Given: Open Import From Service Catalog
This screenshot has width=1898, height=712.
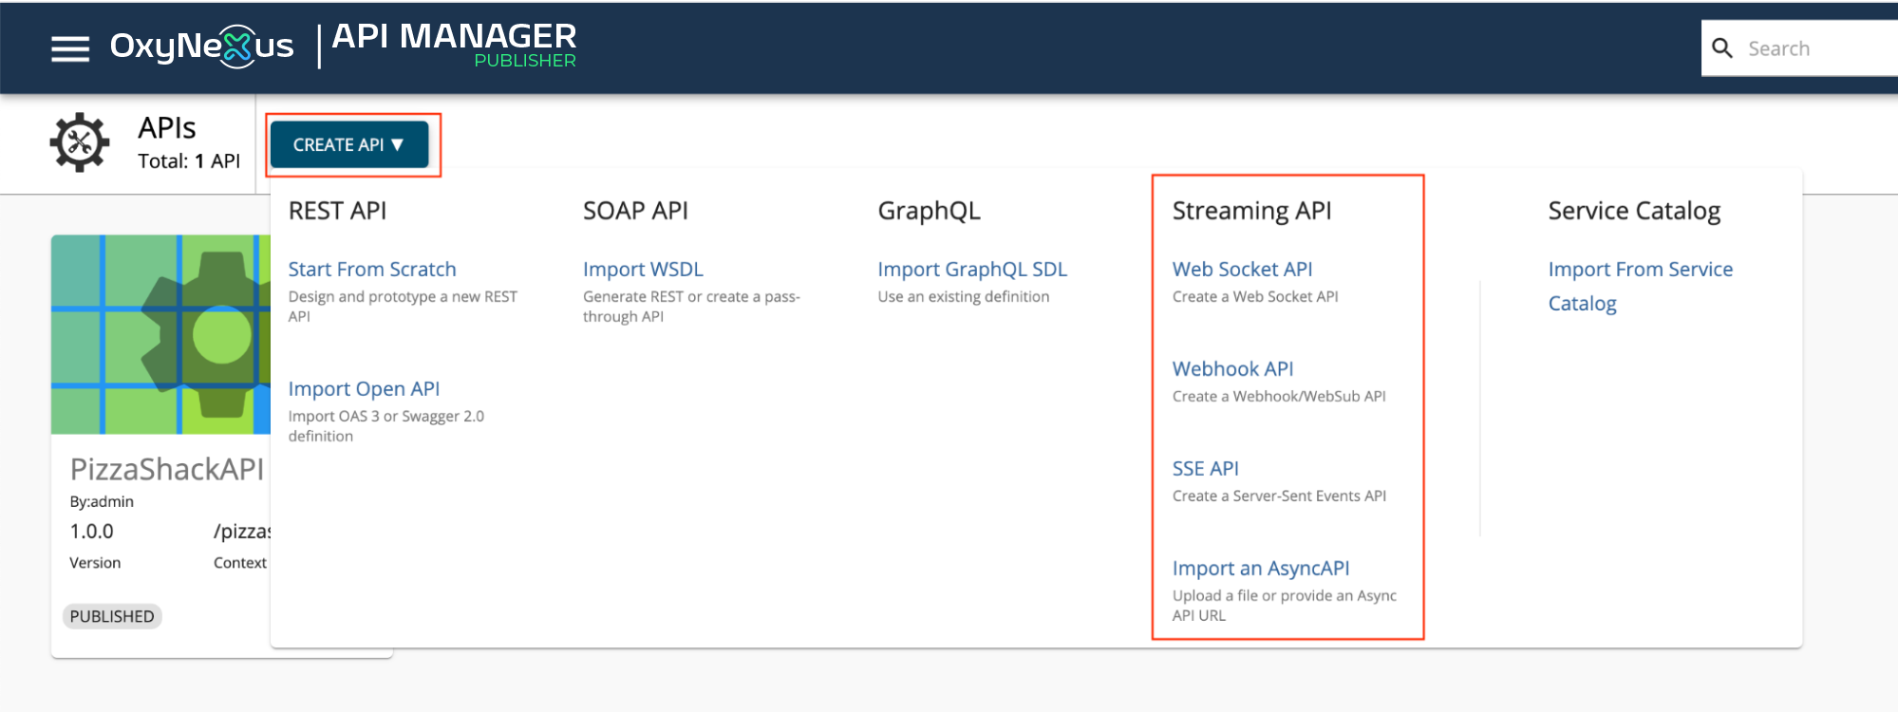Looking at the screenshot, I should [x=1640, y=287].
